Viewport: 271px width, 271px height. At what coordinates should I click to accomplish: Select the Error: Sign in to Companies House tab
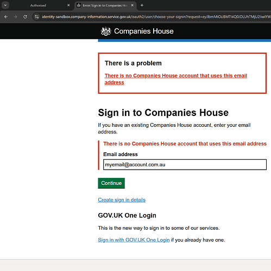tap(105, 5)
